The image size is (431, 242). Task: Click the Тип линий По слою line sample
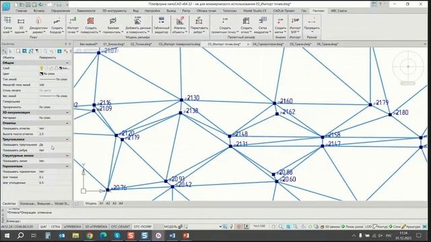(x=48, y=79)
